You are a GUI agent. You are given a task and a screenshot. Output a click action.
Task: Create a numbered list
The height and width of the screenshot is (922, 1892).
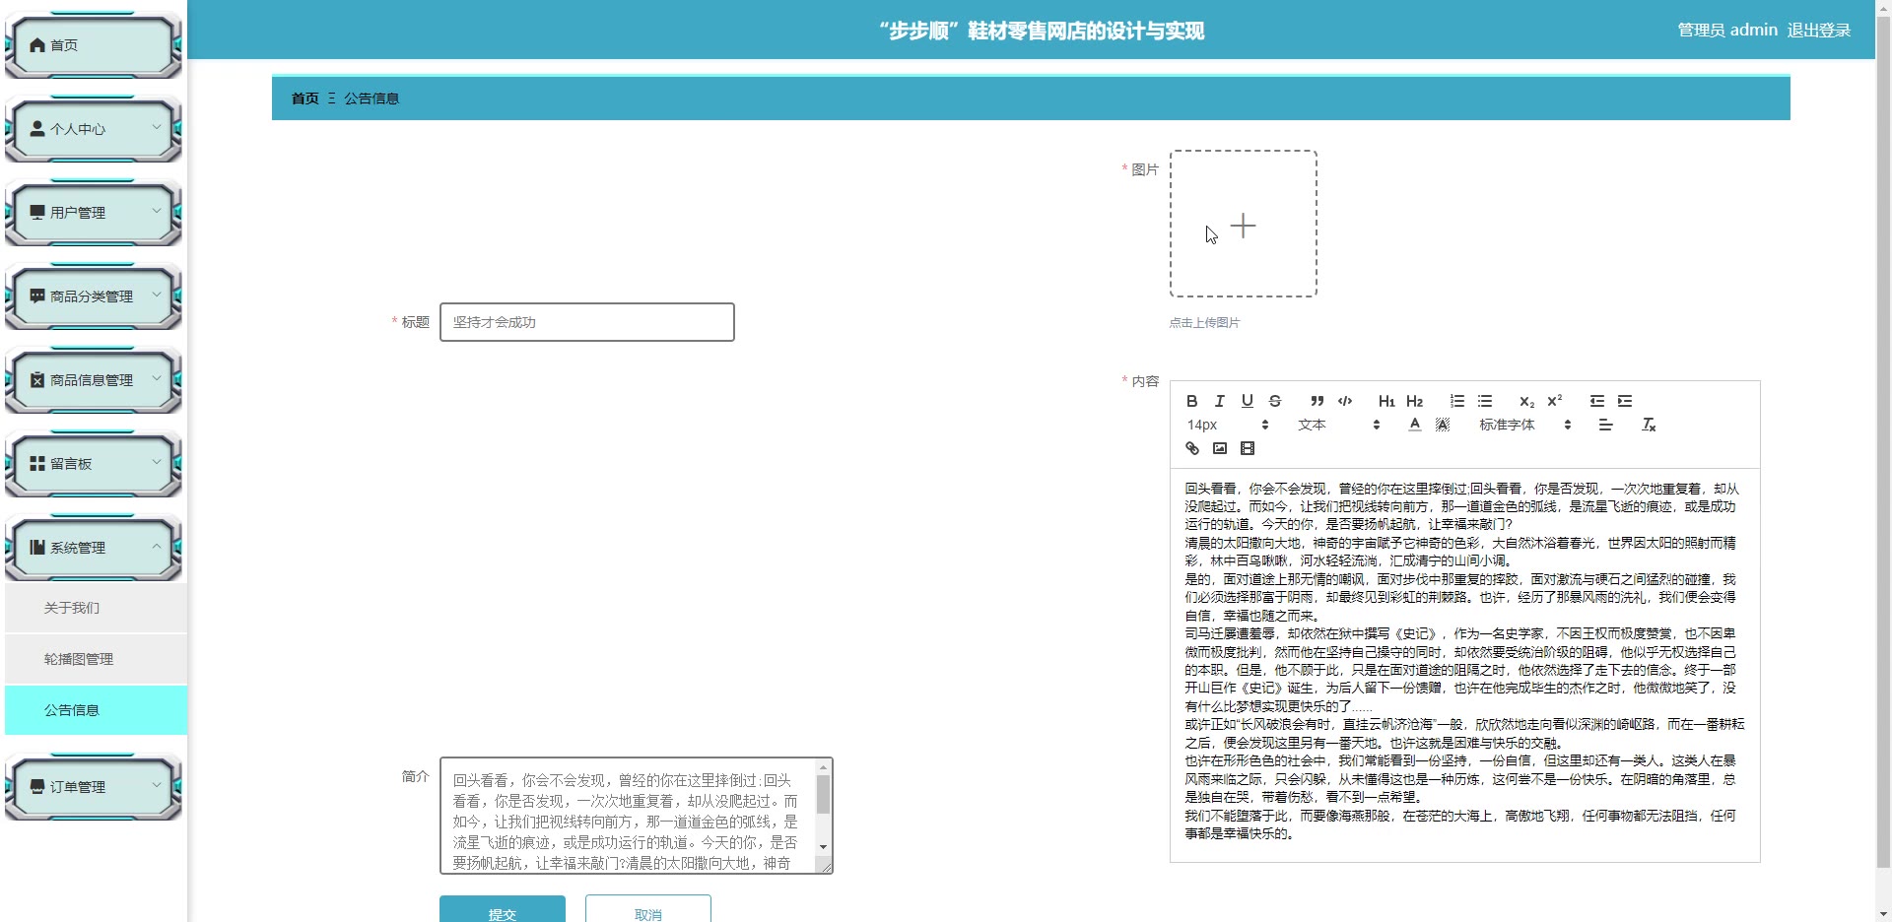tap(1456, 401)
